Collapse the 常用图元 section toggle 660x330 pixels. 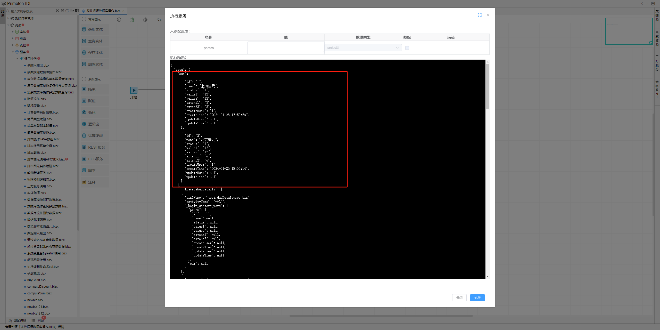click(84, 19)
